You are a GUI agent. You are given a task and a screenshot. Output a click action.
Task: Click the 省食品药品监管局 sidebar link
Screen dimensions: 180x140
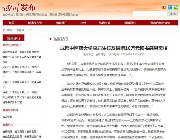[13, 137]
